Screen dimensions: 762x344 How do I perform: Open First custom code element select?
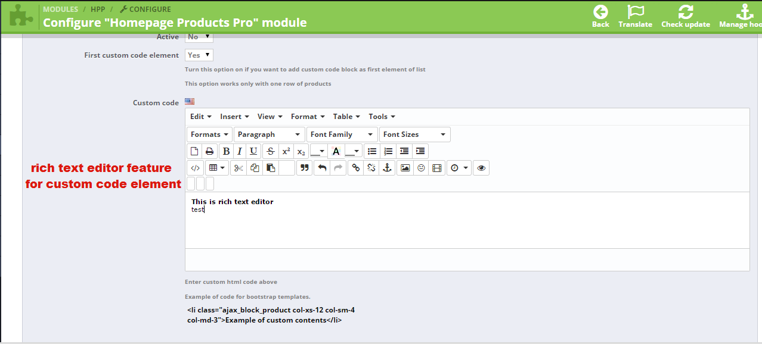click(x=199, y=55)
